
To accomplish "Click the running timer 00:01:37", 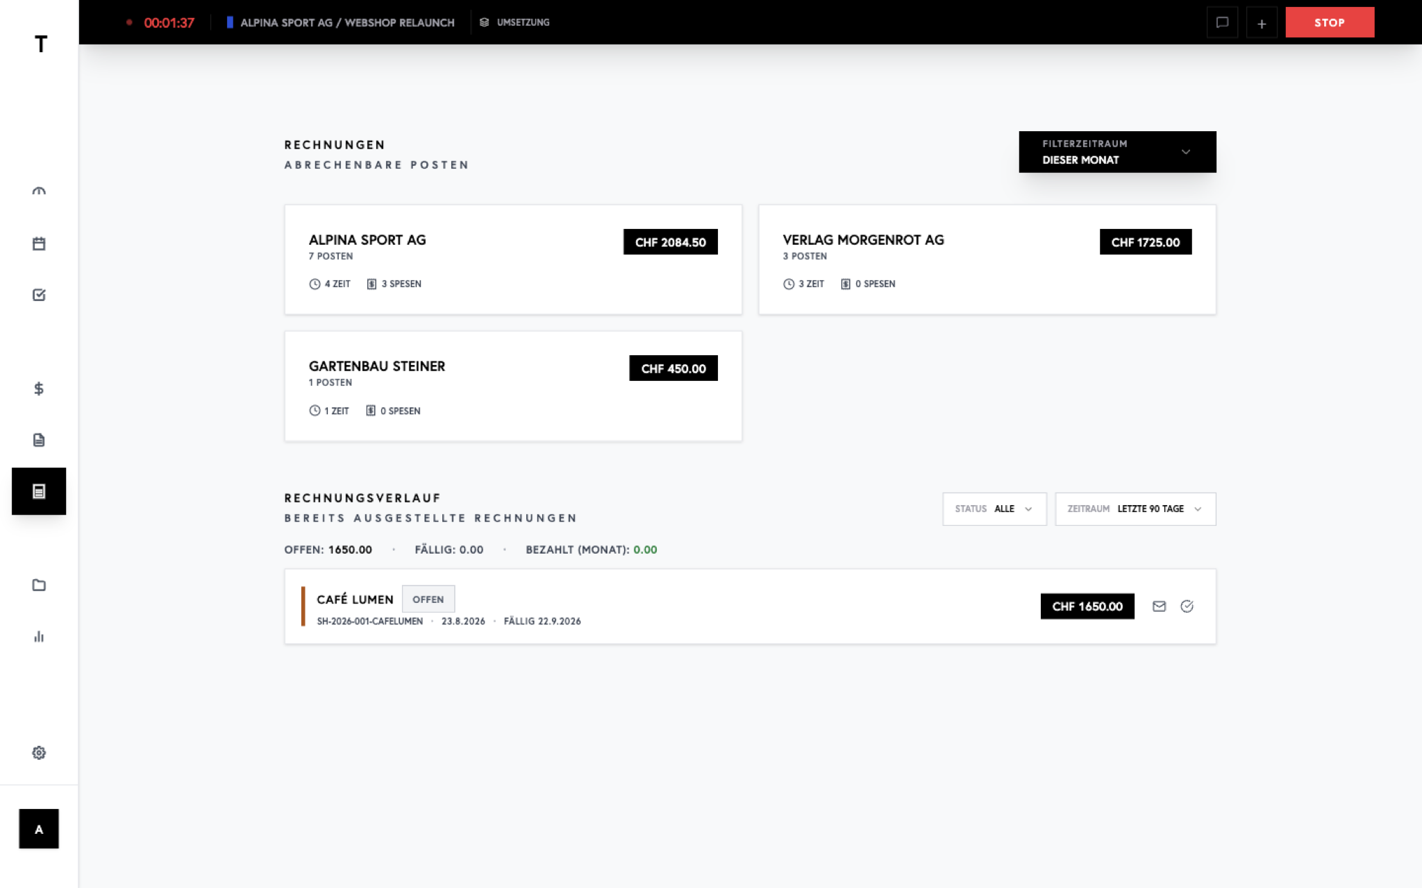I will [169, 23].
